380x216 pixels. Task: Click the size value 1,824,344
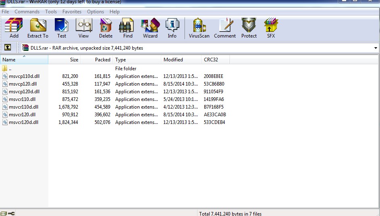pos(68,122)
